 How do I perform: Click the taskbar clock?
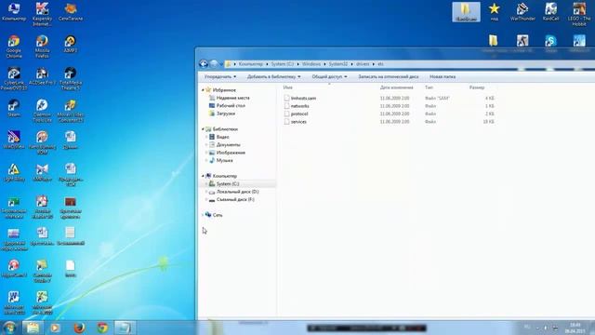coord(575,328)
